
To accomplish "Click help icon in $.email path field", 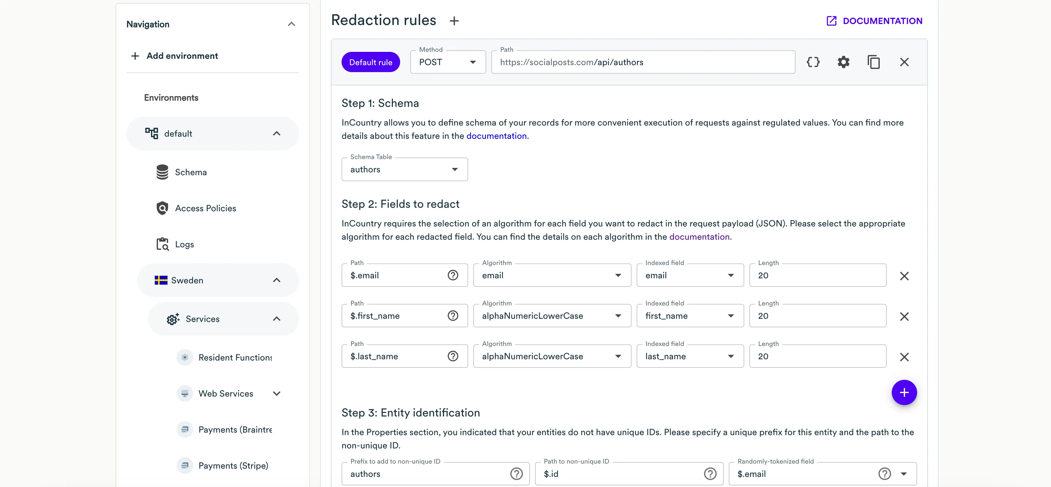I will point(452,275).
